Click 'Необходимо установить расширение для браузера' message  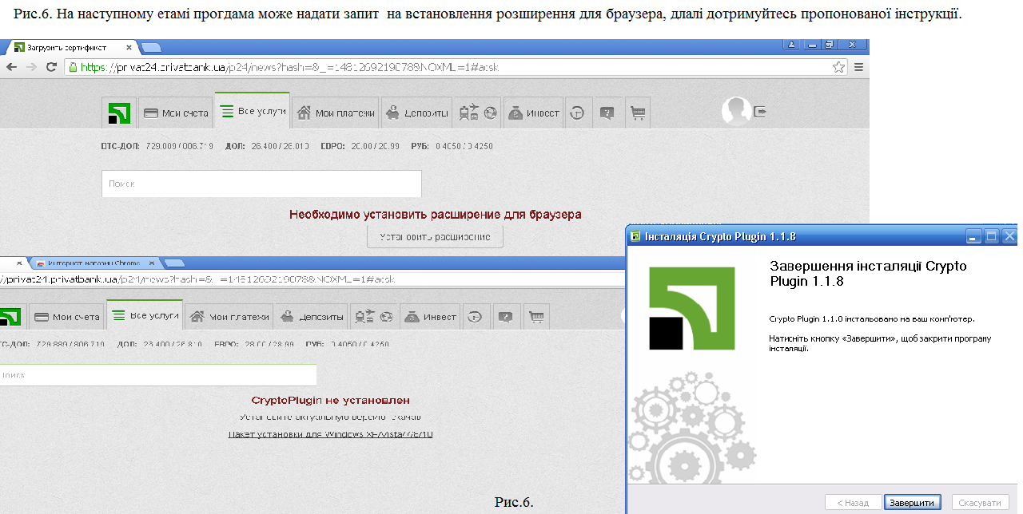click(x=436, y=215)
